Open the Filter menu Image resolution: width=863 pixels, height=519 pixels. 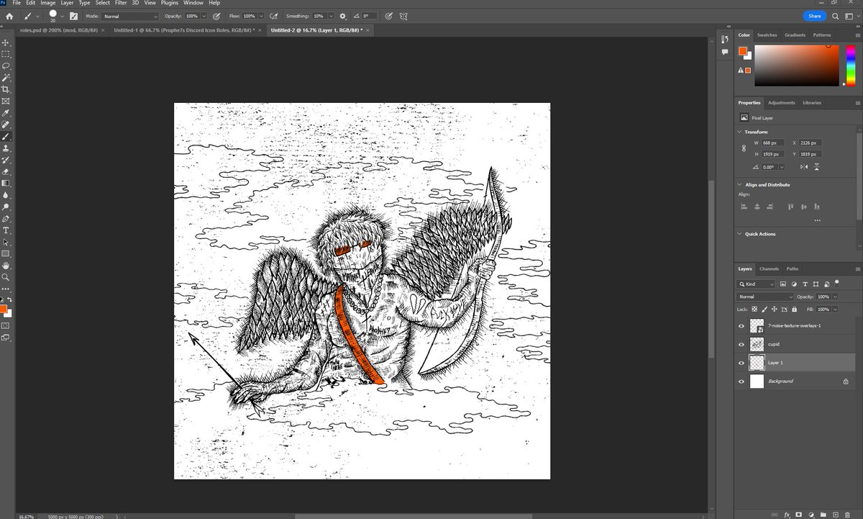click(121, 3)
